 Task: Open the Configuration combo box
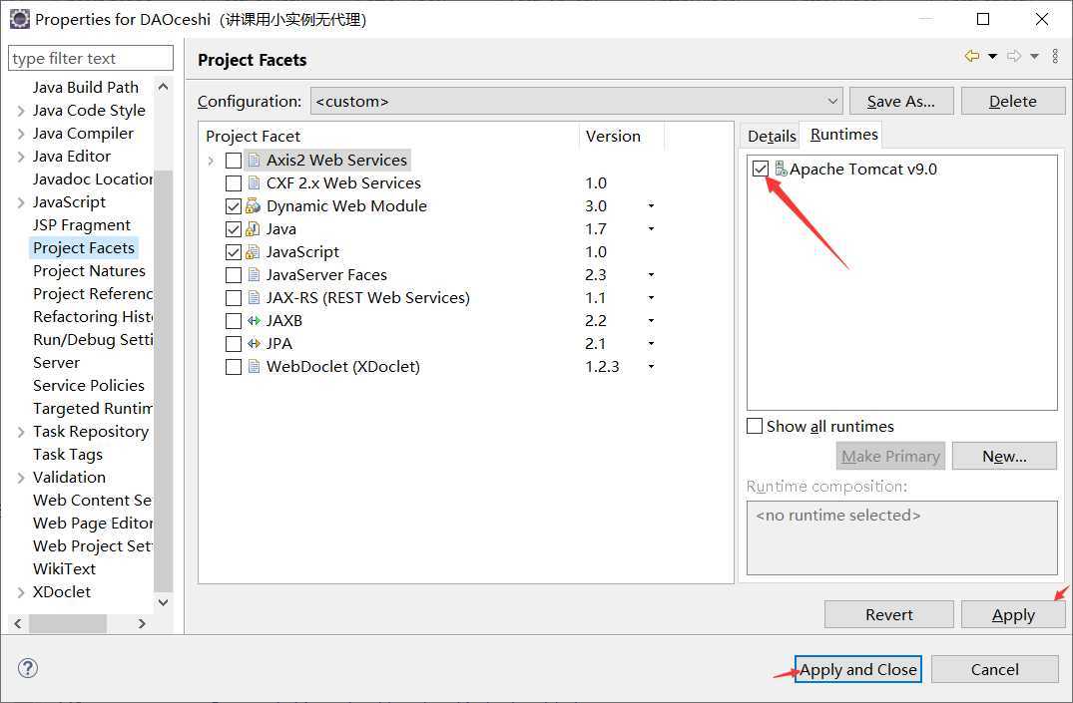(x=576, y=101)
